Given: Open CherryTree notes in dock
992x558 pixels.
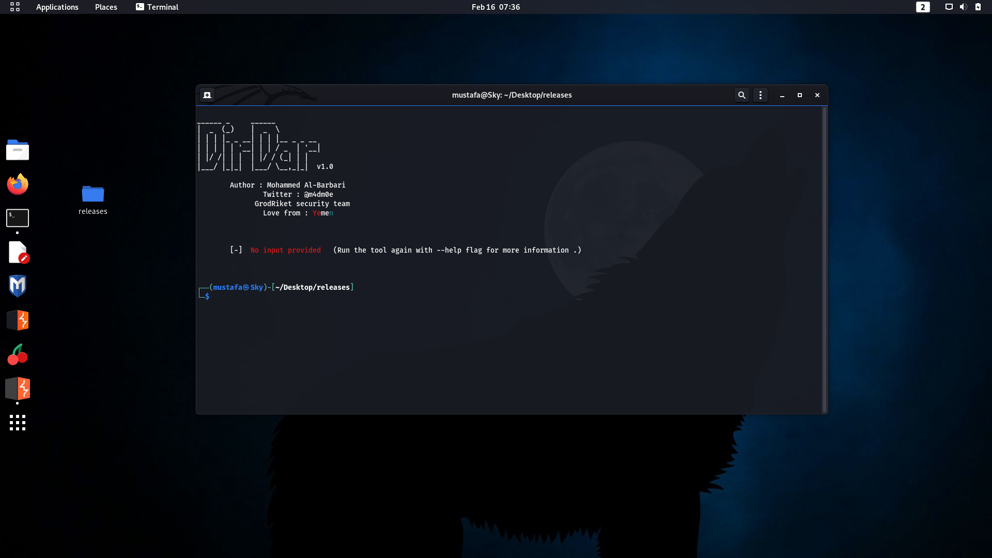Looking at the screenshot, I should click(18, 355).
